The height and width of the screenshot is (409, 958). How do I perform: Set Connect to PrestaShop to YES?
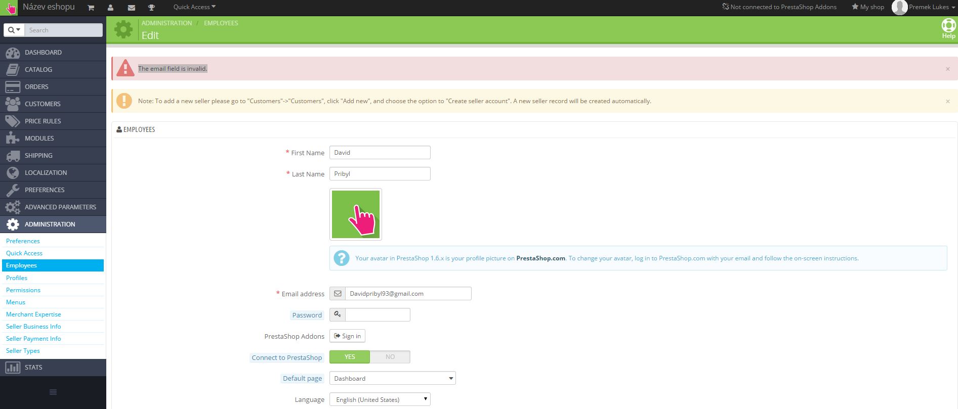(350, 357)
